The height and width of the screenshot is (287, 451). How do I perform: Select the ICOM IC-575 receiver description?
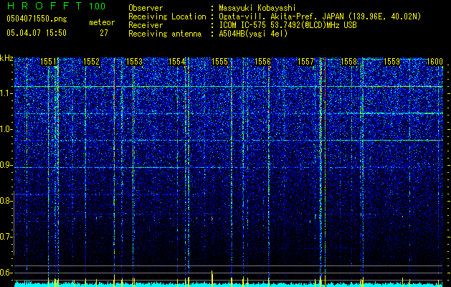click(x=288, y=25)
